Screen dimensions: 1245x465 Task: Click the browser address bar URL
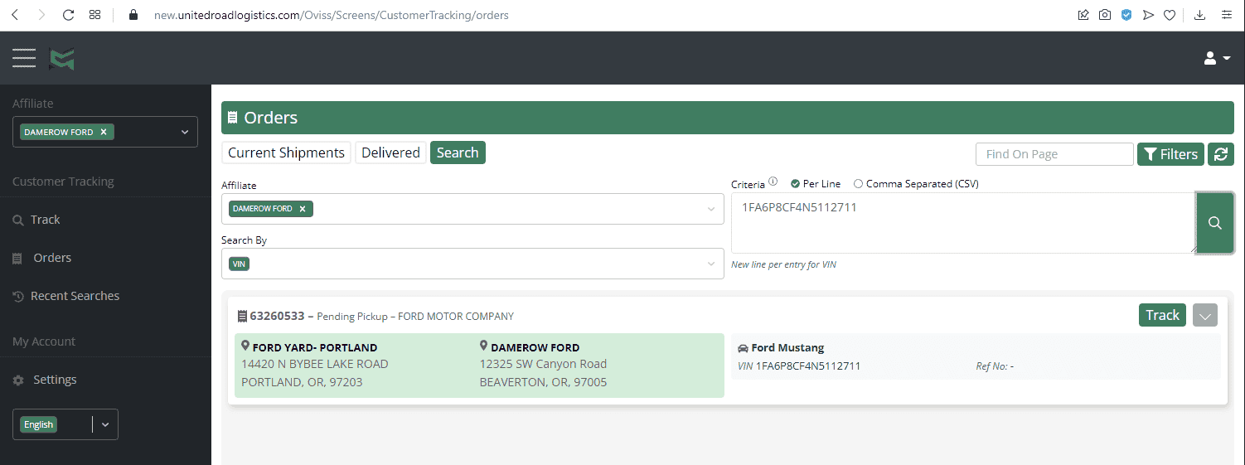(332, 15)
